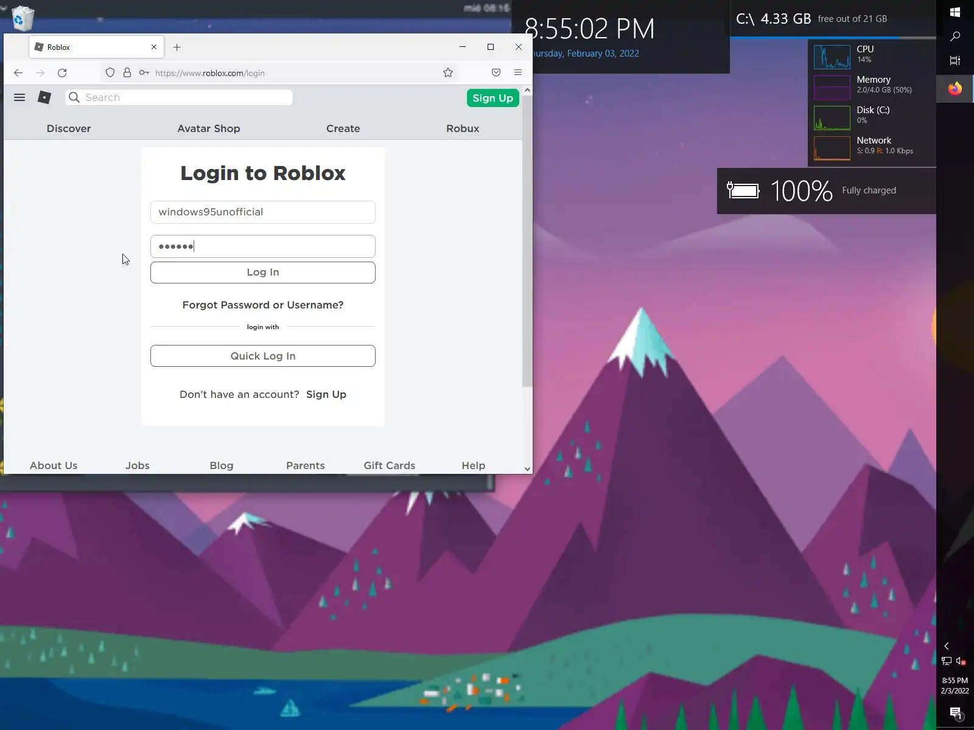
Task: Open the Roblox hamburger navigation menu
Action: tap(19, 97)
